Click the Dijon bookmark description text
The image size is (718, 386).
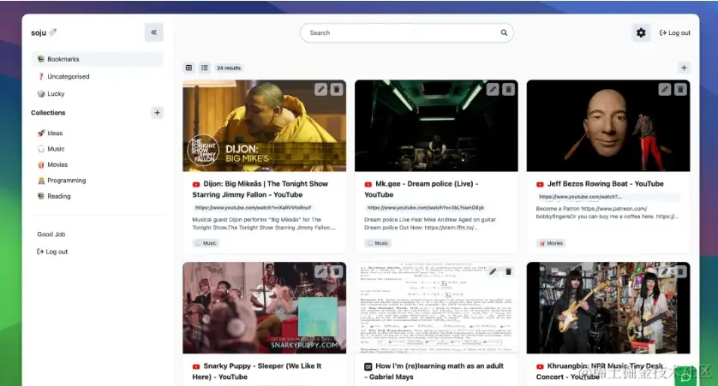point(264,223)
